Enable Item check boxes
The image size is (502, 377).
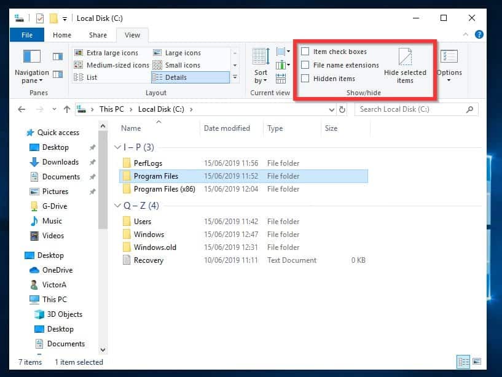pyautogui.click(x=305, y=52)
